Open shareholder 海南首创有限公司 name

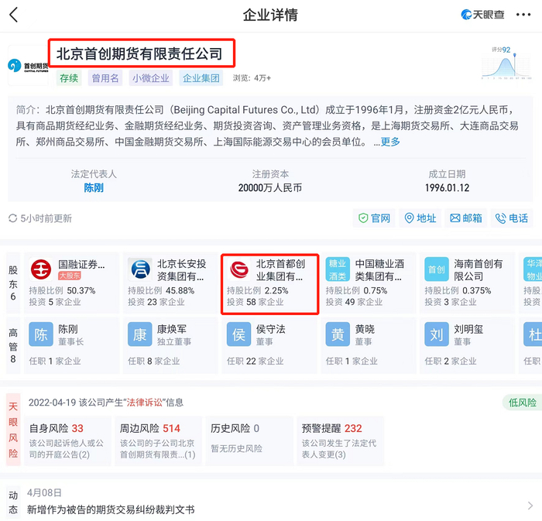479,270
